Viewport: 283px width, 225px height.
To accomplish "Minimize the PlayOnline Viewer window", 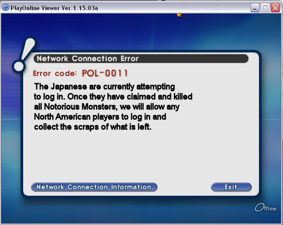I will (x=255, y=8).
